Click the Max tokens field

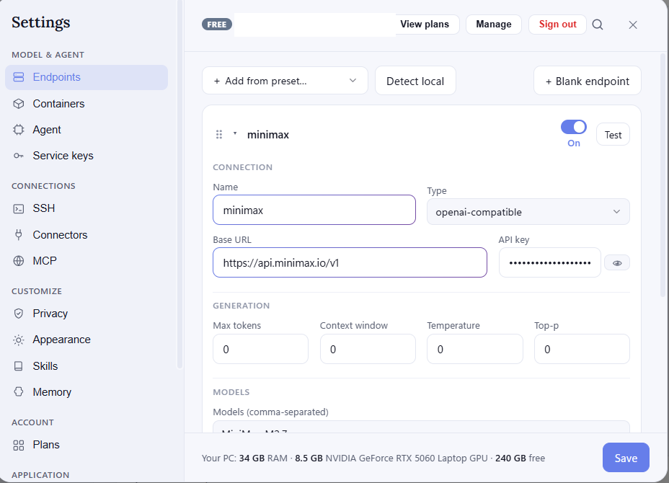[260, 349]
